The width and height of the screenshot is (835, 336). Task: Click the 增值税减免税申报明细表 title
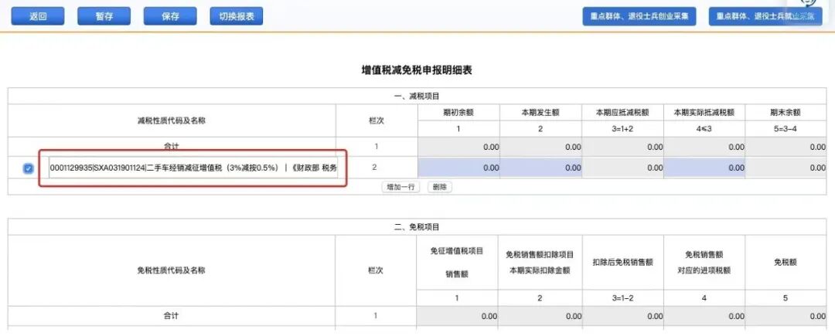pyautogui.click(x=417, y=70)
